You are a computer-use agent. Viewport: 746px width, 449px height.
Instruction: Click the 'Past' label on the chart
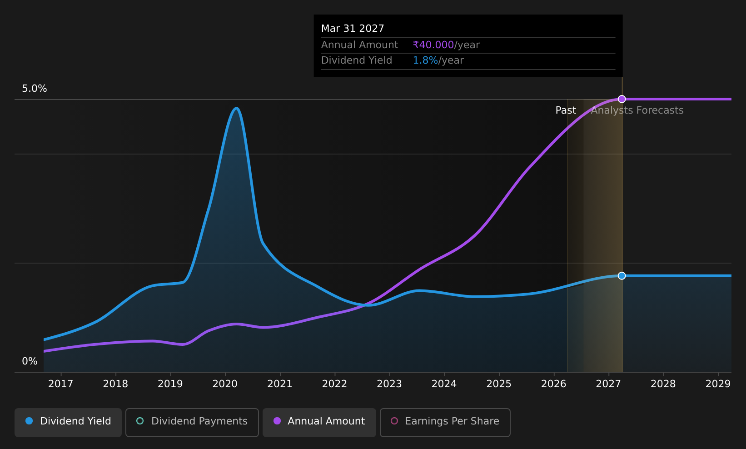pos(566,110)
